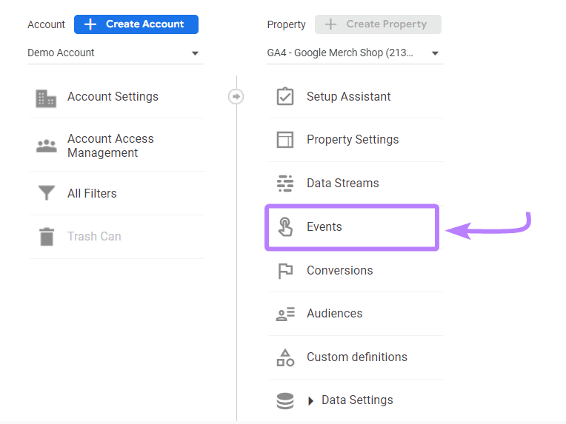Click the Conversions flag icon

[x=284, y=271]
